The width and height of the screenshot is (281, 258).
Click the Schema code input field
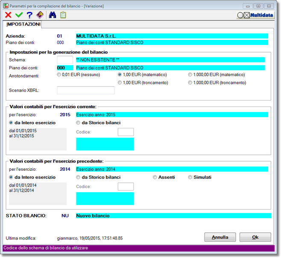65,60
